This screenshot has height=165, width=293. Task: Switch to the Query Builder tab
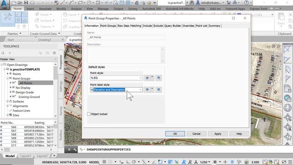coord(173,26)
